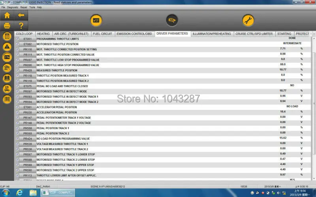Switch to CRUISE CTRL/SPD LIMITER tab
This screenshot has width=316, height=197.
[254, 34]
